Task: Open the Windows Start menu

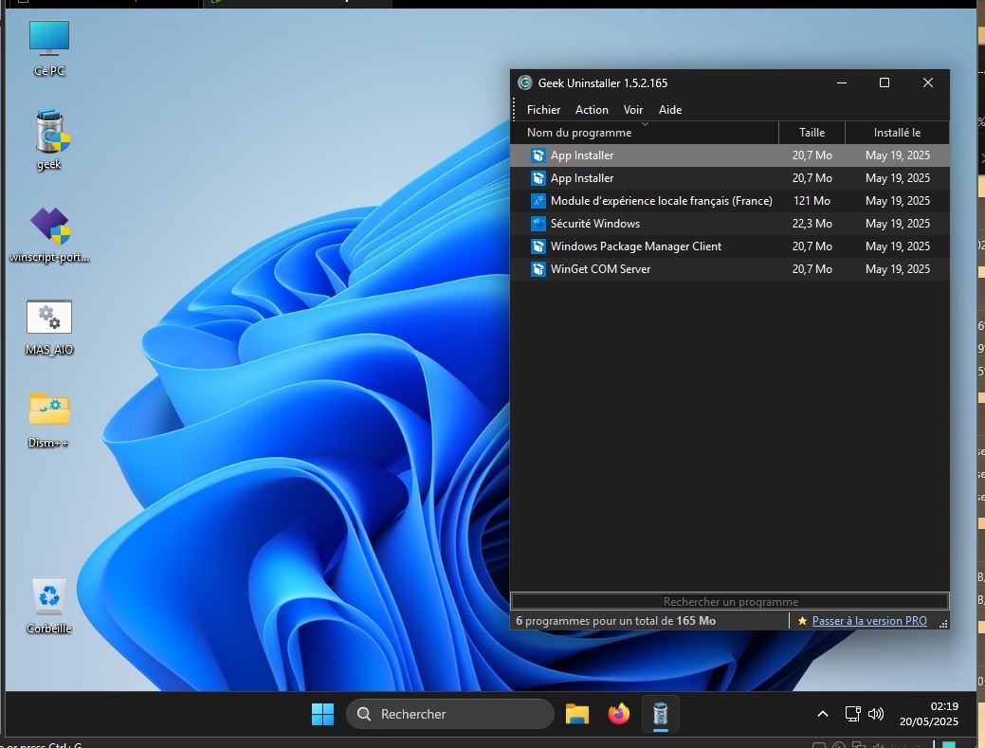Action: [x=322, y=714]
